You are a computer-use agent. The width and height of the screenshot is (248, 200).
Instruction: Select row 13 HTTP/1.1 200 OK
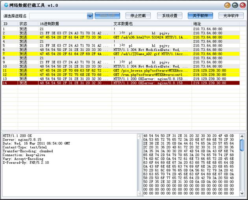[x=121, y=79]
